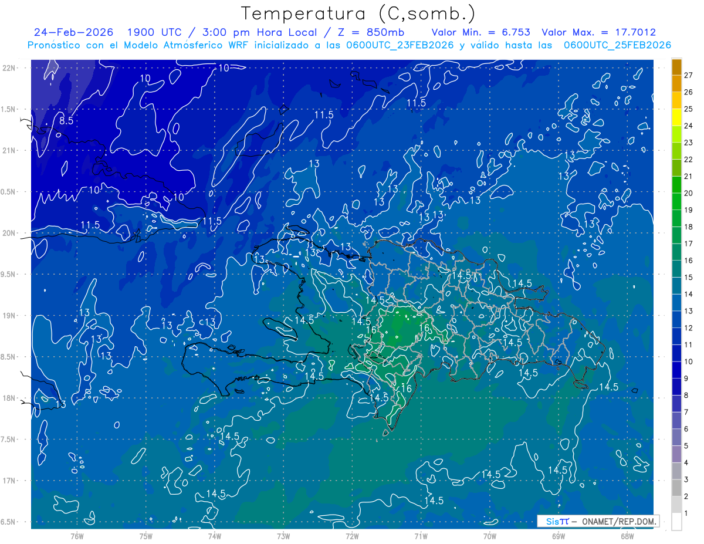Click the "71W" longitude axis label
The width and height of the screenshot is (704, 544).
(421, 536)
